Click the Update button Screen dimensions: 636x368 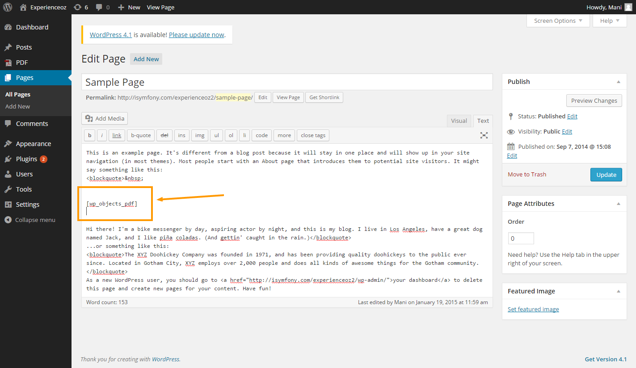[606, 175]
